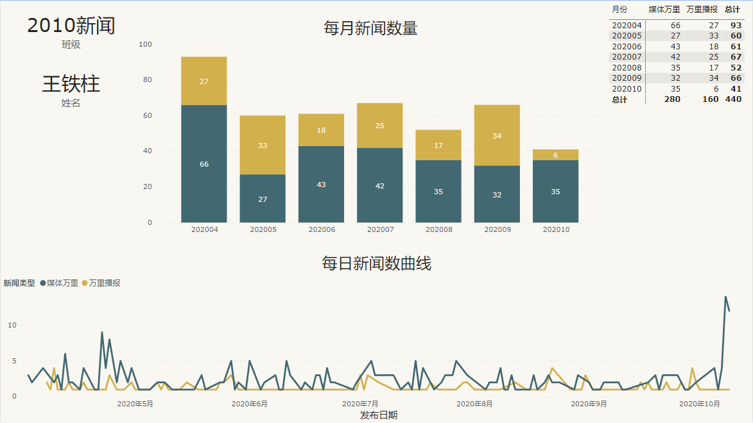
Task: Select the 每月新闻数量 chart title
Action: click(x=370, y=28)
